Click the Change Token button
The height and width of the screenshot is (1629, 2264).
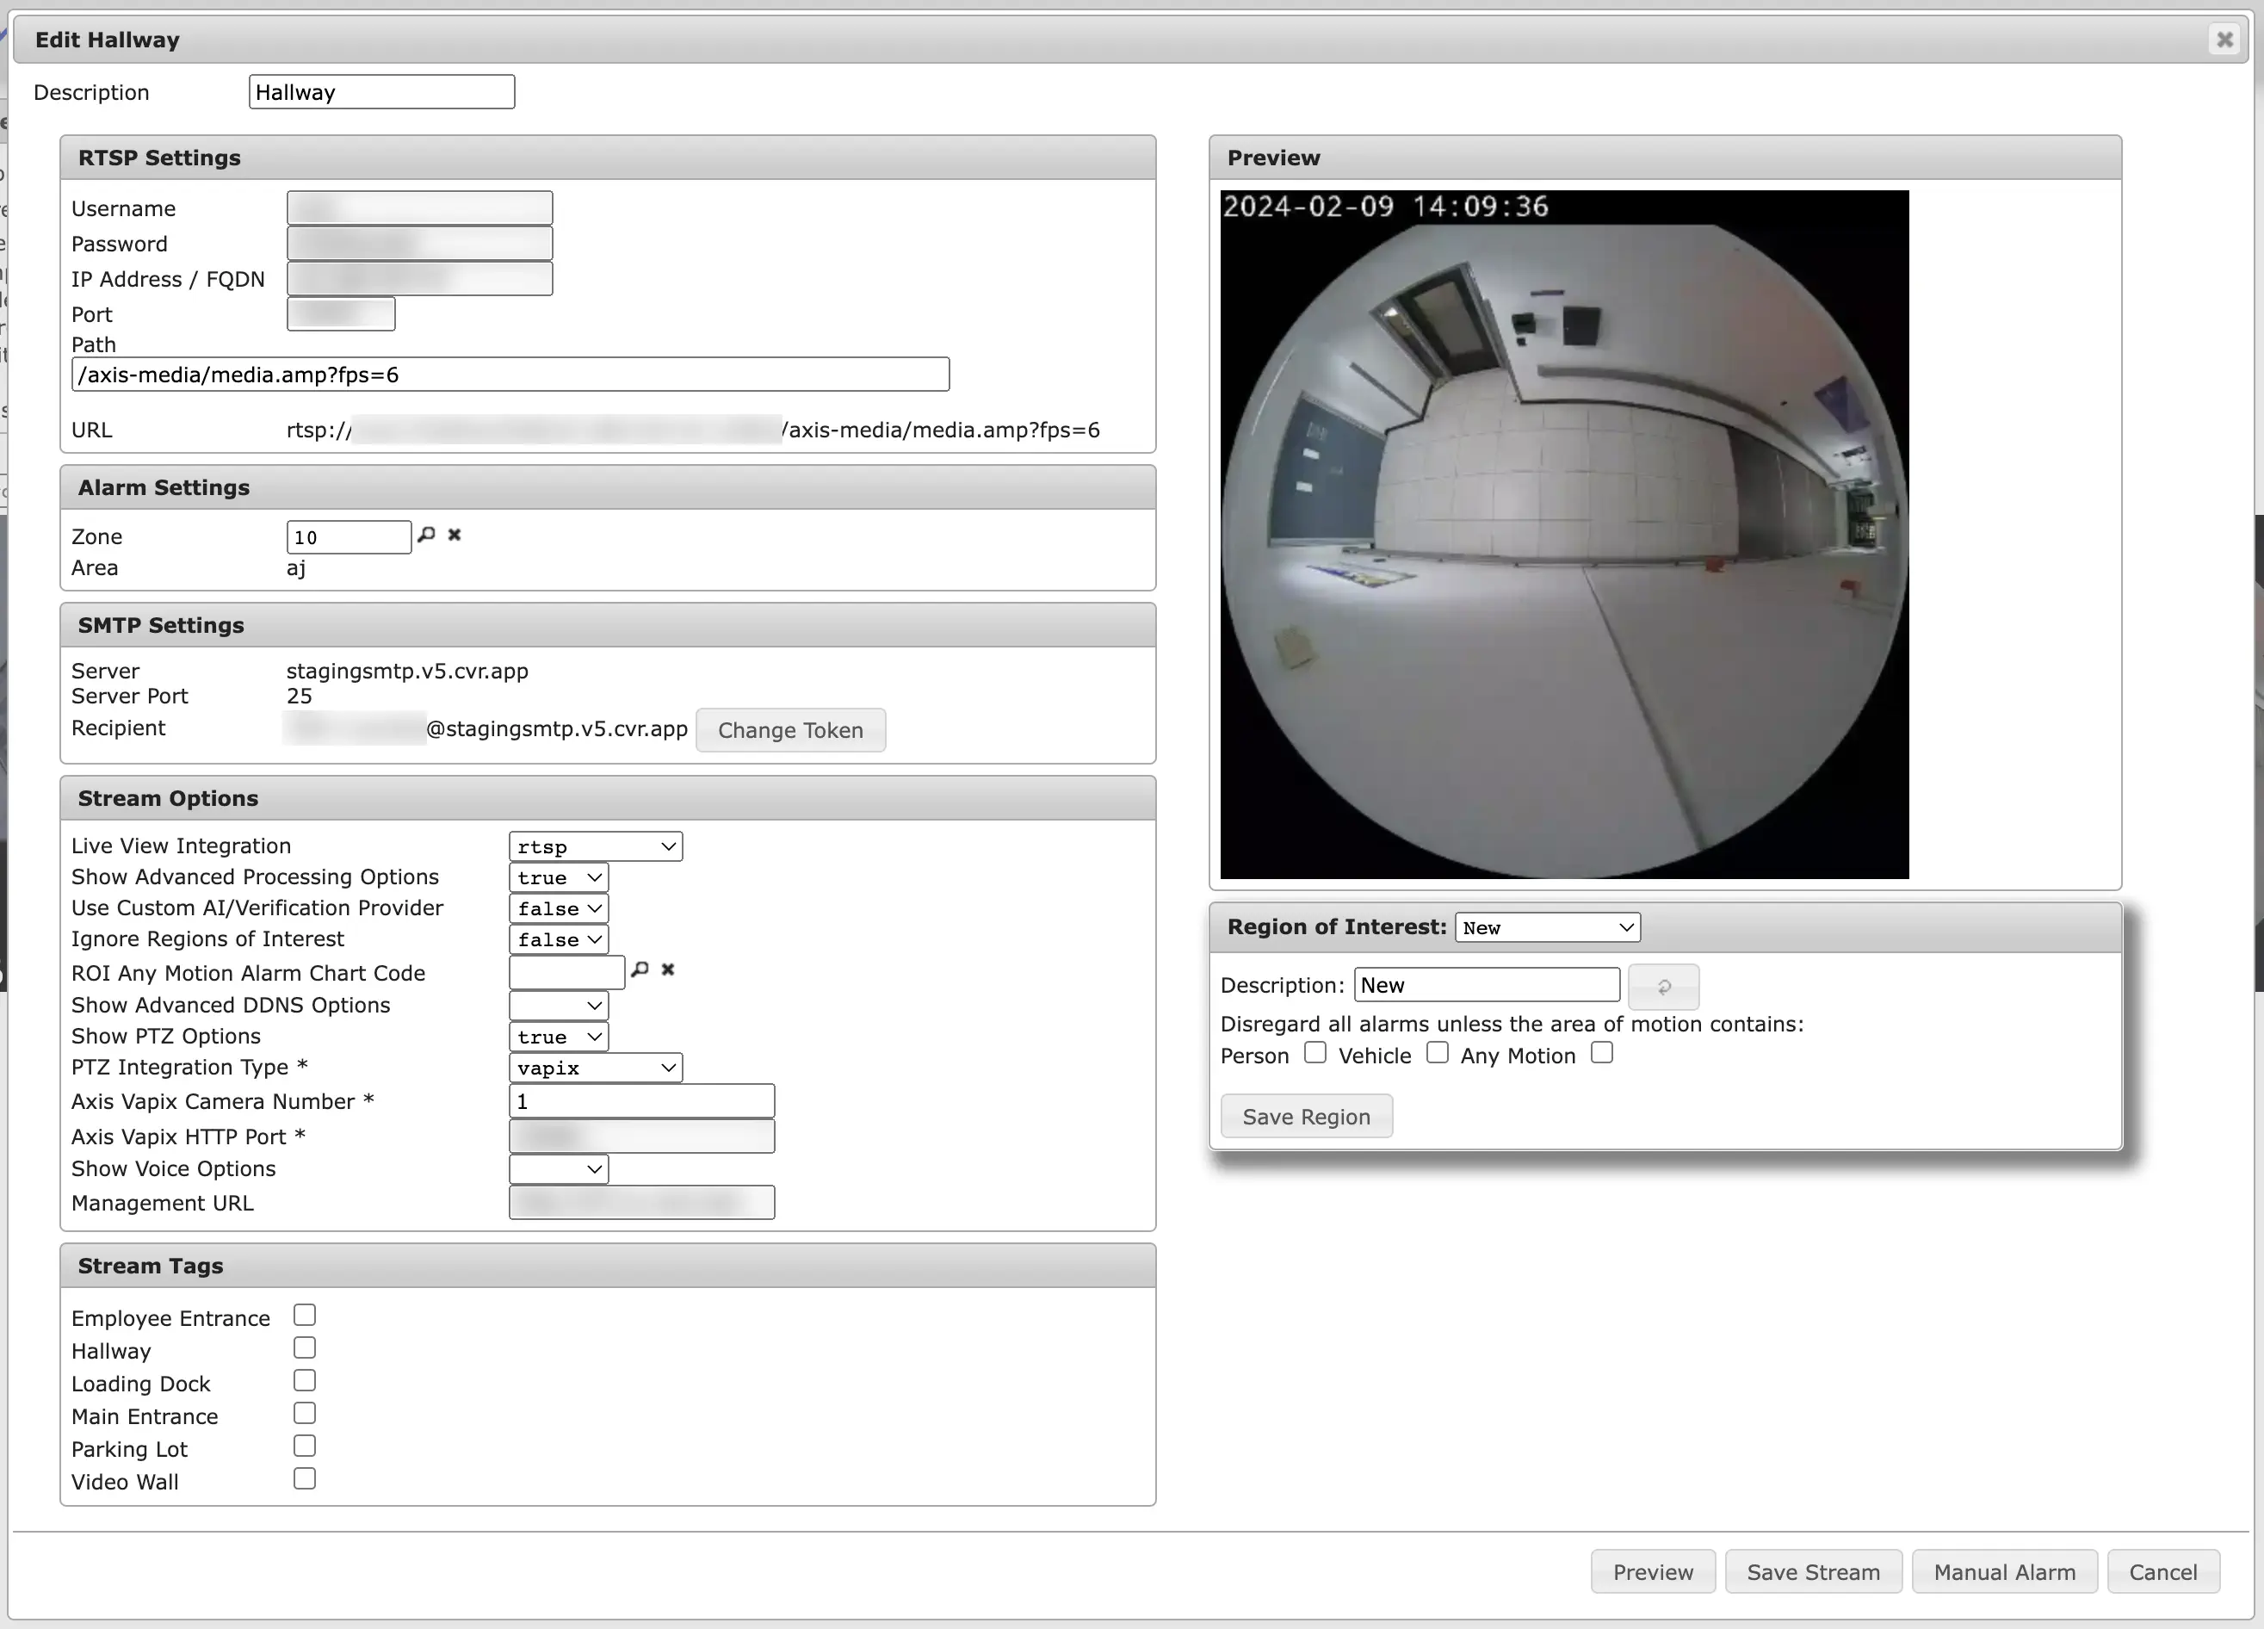pos(789,731)
